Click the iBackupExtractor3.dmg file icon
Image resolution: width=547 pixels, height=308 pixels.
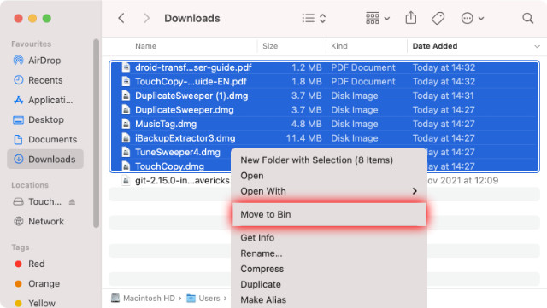[x=126, y=138]
